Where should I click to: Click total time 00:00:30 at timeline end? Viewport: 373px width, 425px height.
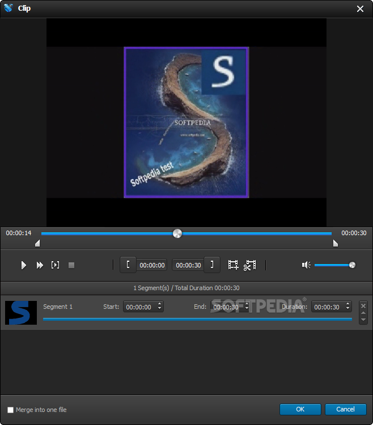click(354, 233)
